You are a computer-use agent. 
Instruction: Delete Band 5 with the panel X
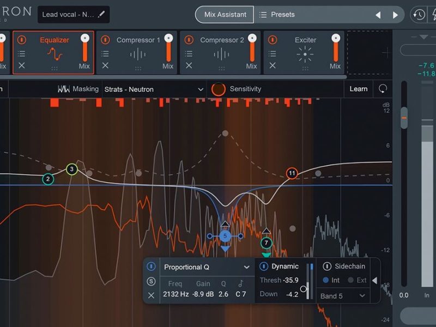tap(151, 295)
